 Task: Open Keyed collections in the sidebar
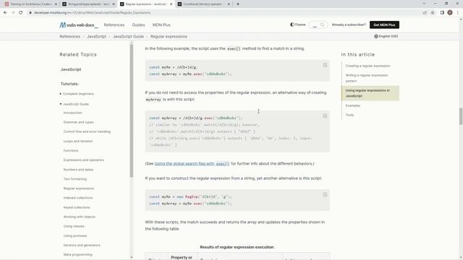click(77, 207)
